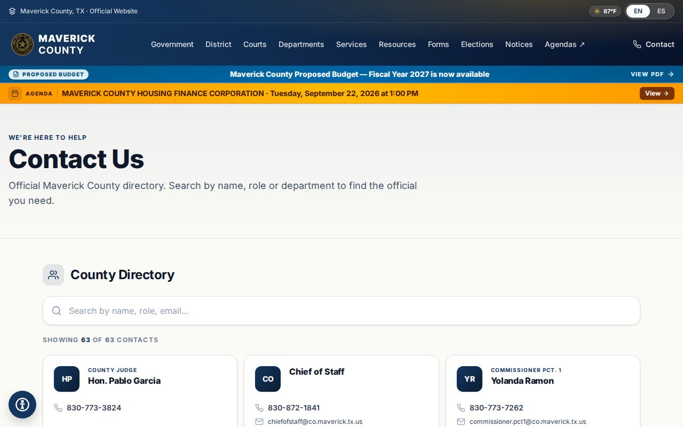The height and width of the screenshot is (427, 683).
Task: Click the layers icon beside Official Website
Action: click(x=12, y=11)
